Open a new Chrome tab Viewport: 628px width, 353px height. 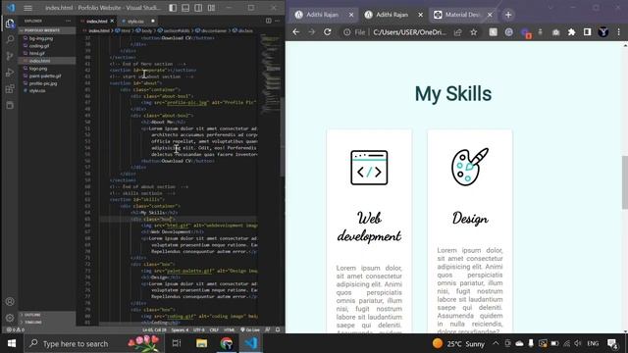pos(508,15)
